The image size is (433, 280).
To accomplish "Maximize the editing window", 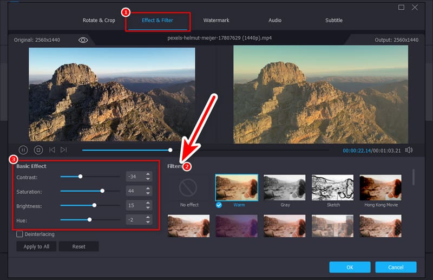I will pyautogui.click(x=401, y=7).
